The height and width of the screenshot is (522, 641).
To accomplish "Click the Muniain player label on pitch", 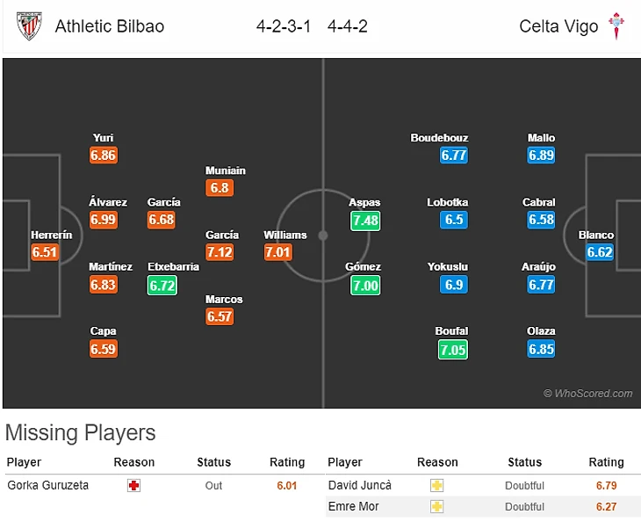I will coord(226,170).
